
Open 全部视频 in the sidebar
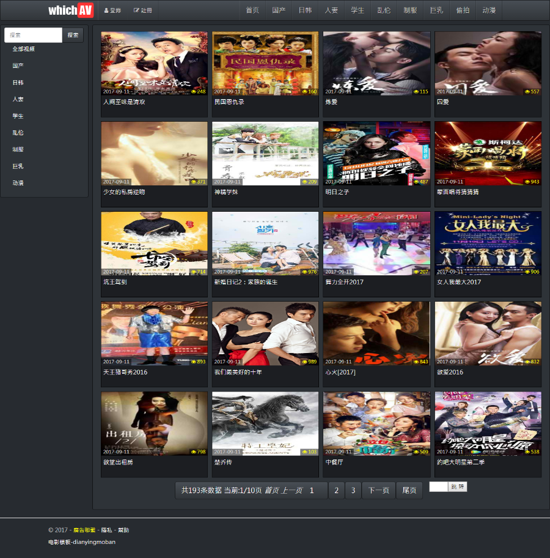(x=23, y=49)
